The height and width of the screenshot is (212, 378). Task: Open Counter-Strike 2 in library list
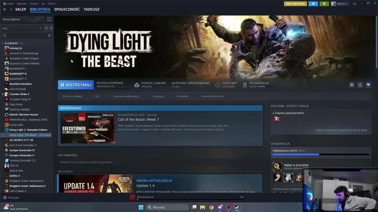(19, 94)
